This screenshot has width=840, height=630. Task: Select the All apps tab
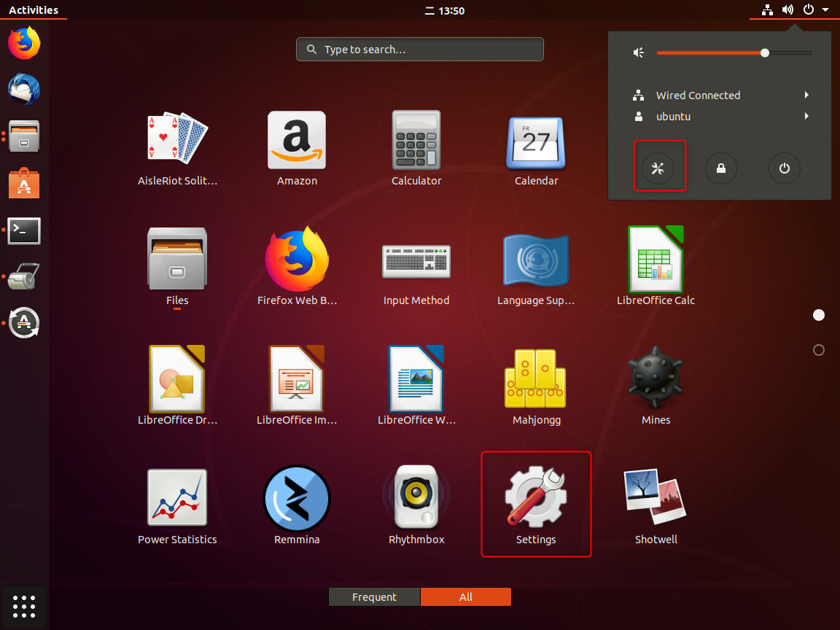[466, 597]
